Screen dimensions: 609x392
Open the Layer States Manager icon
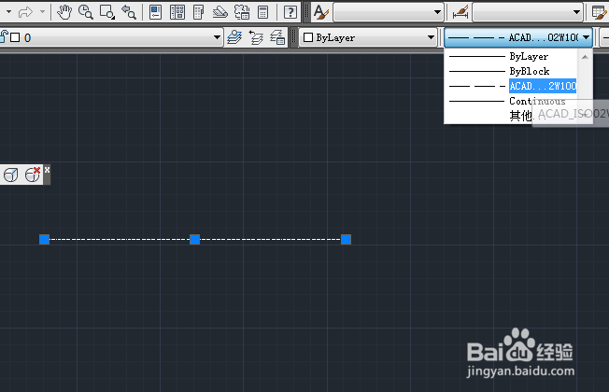point(277,37)
